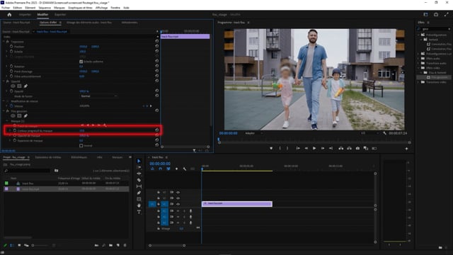The image size is (453, 255).
Task: Toggle animation stopwatch for Position
Action: pyautogui.click(x=11, y=47)
